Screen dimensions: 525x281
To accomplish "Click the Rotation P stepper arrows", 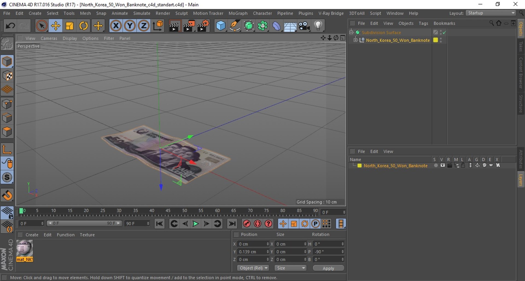I will 343,251.
